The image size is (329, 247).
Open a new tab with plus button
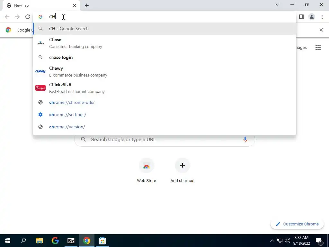pyautogui.click(x=87, y=6)
